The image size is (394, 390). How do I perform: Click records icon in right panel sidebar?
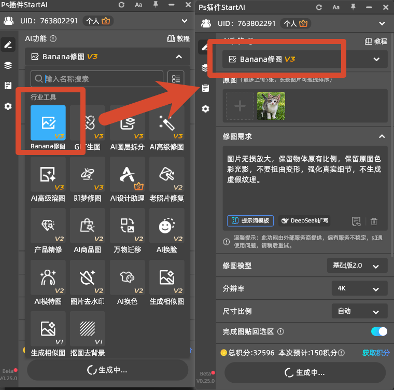click(x=205, y=88)
